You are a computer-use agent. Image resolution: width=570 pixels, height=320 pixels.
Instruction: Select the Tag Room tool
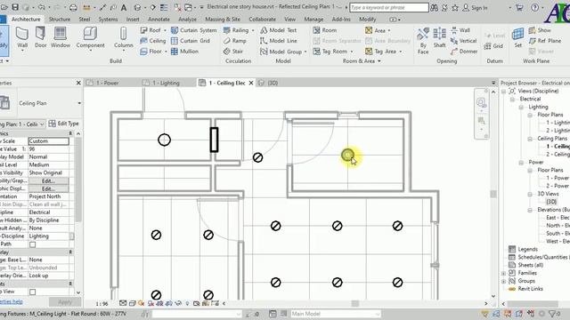tap(330, 52)
